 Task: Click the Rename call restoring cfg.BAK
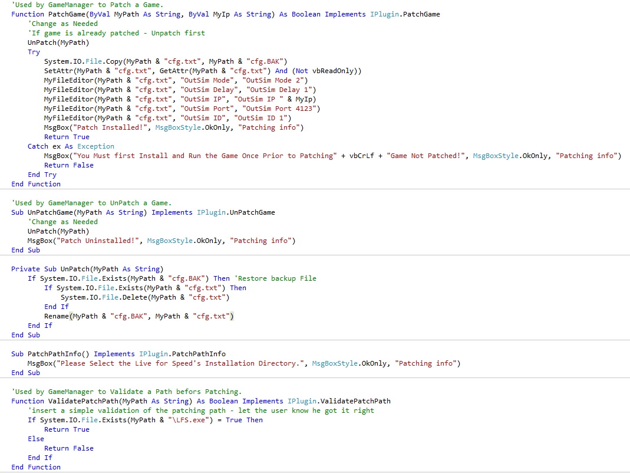pyautogui.click(x=57, y=316)
